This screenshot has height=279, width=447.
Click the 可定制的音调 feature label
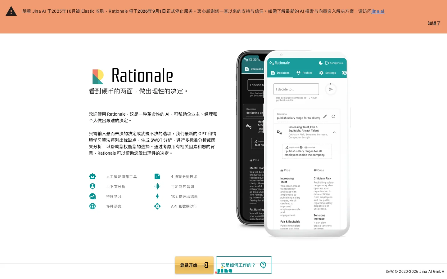(183, 187)
